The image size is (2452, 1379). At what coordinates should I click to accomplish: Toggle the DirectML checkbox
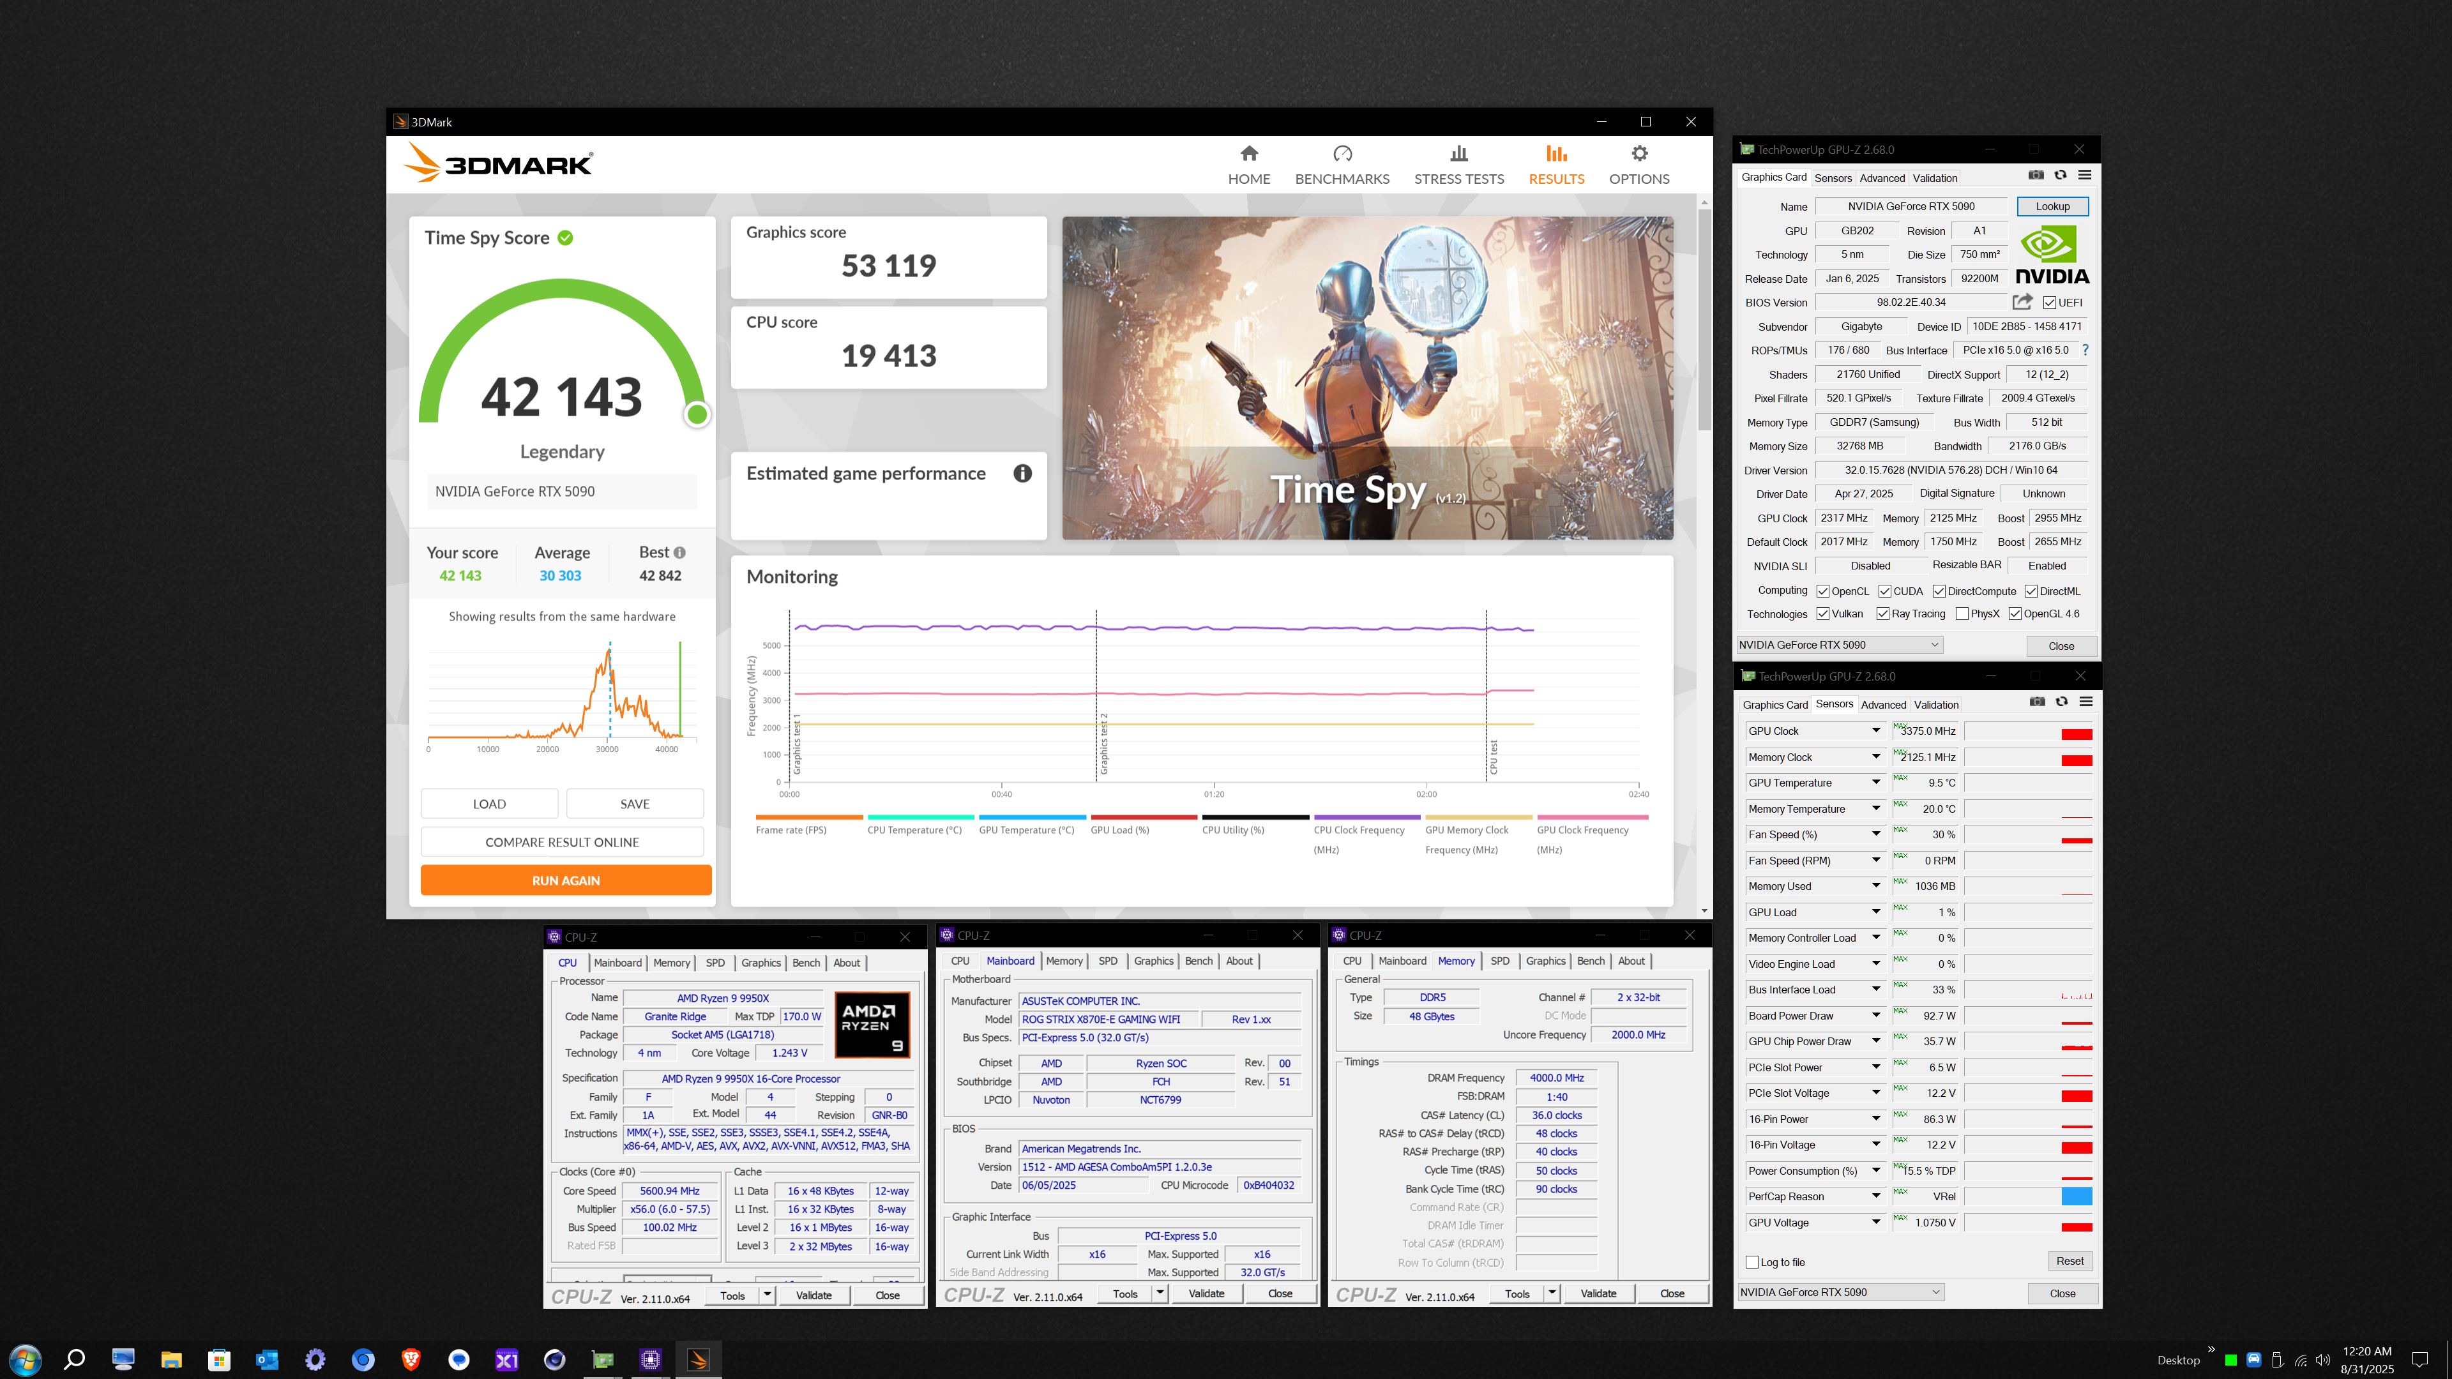(x=2031, y=591)
